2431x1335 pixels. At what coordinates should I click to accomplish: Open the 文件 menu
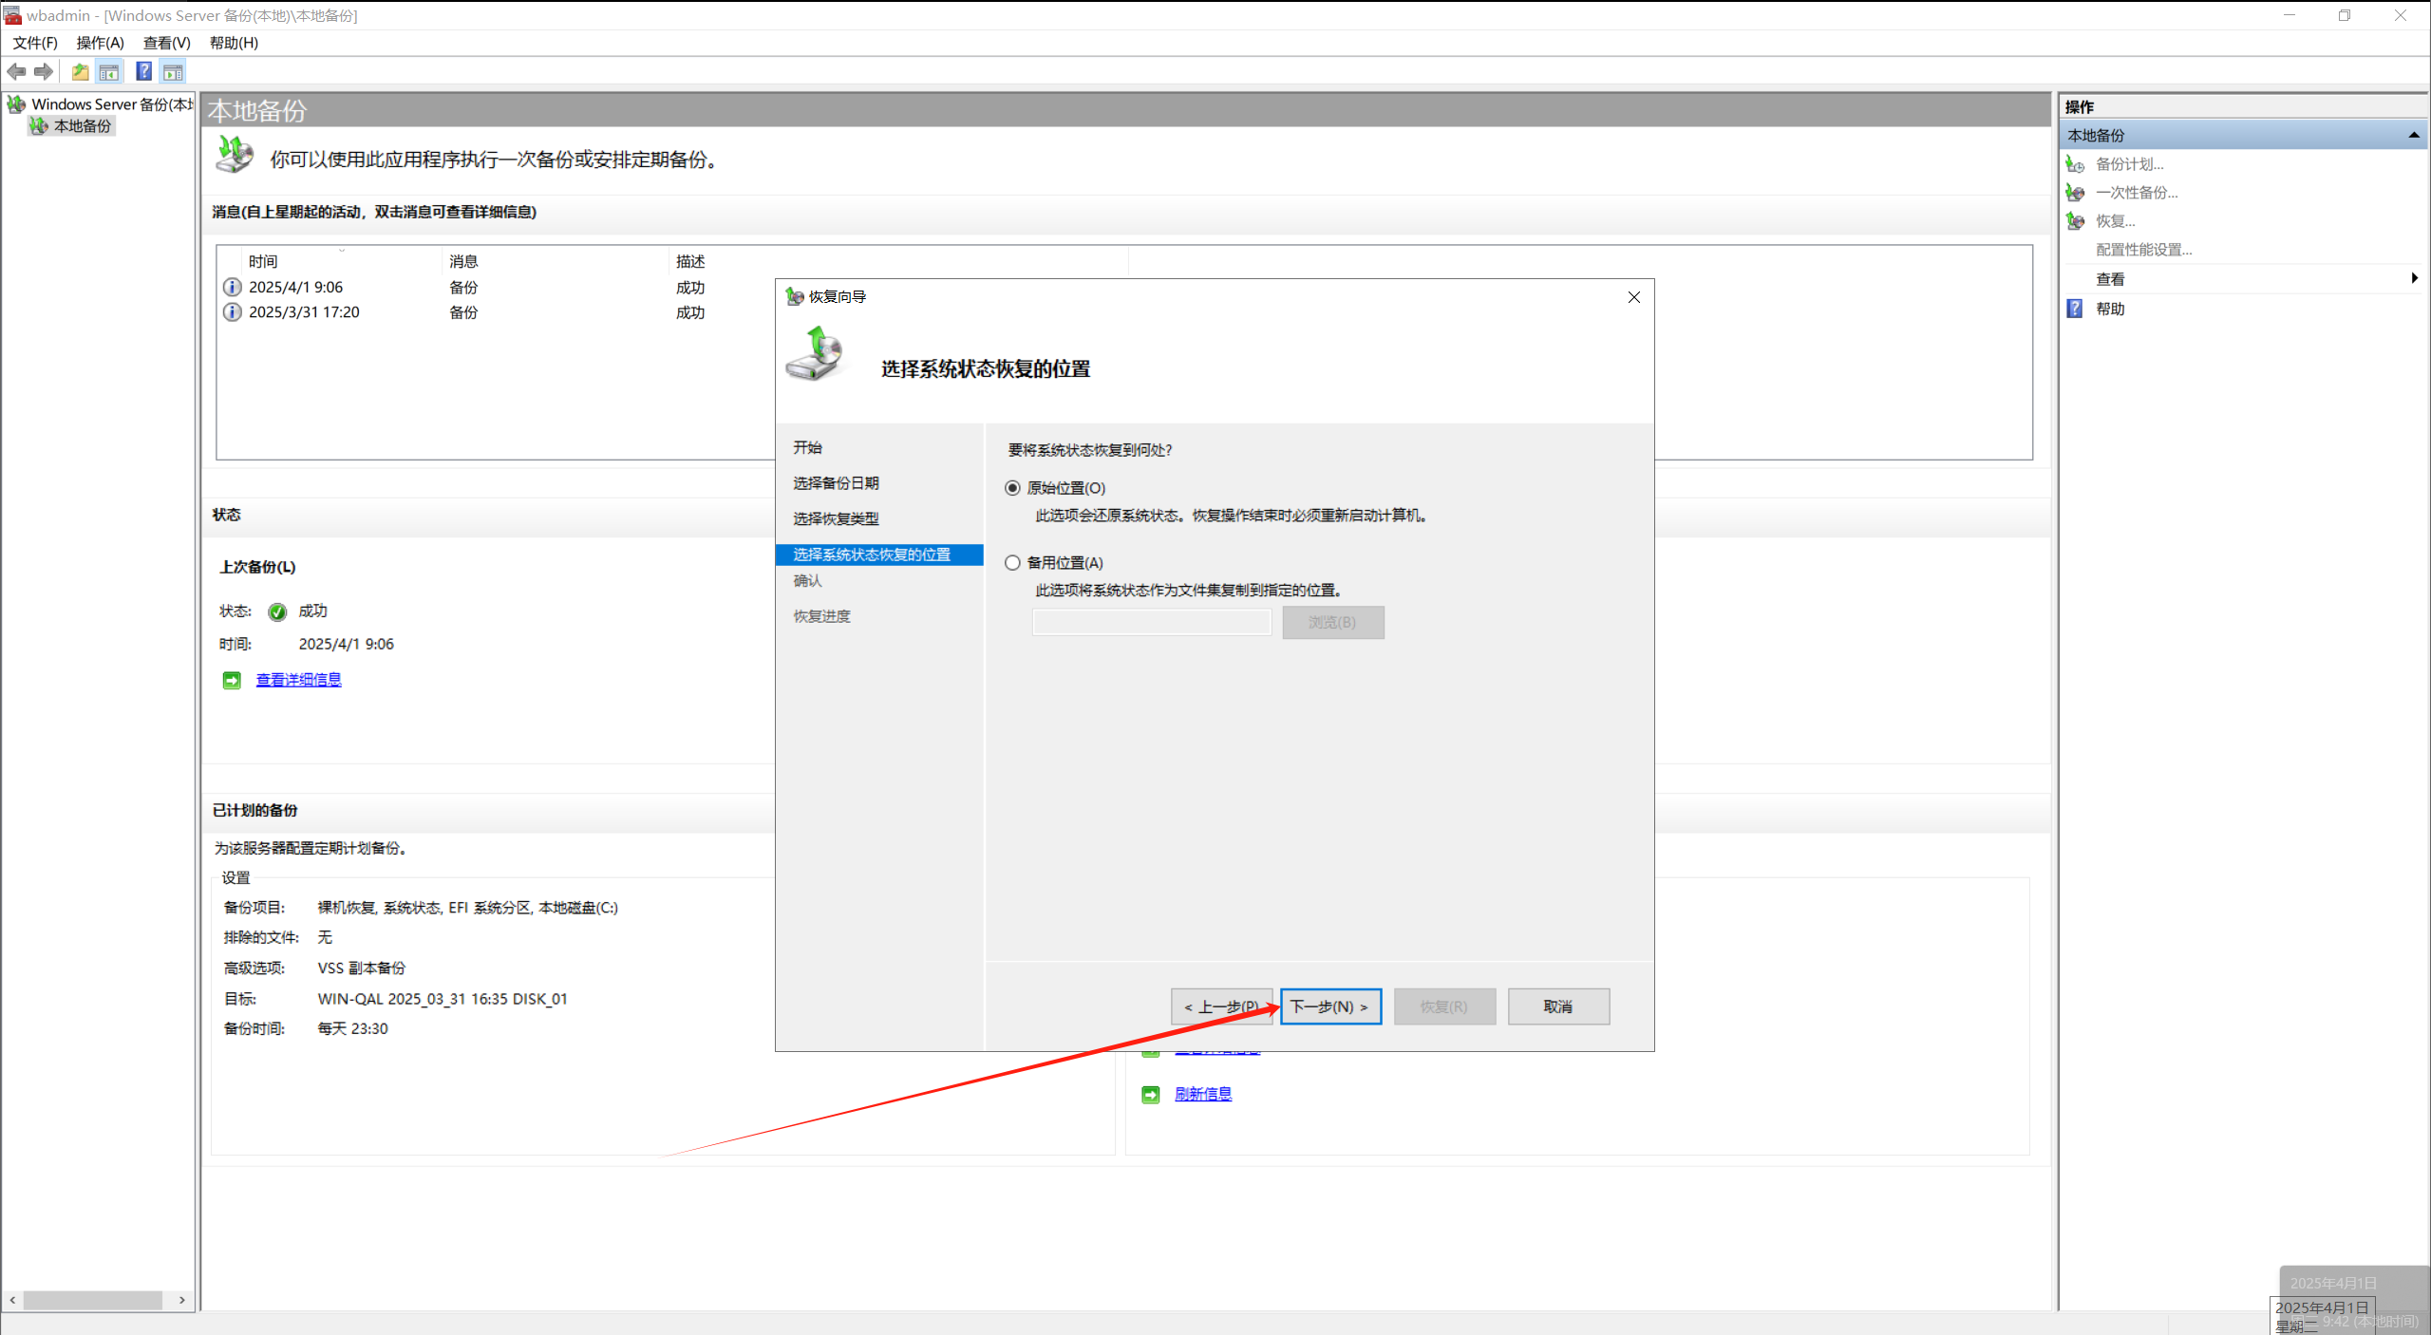click(35, 43)
